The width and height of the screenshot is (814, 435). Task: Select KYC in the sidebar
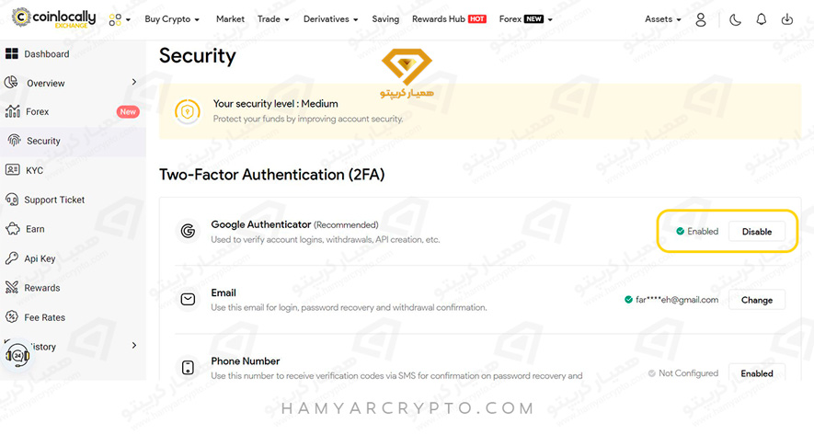click(34, 170)
